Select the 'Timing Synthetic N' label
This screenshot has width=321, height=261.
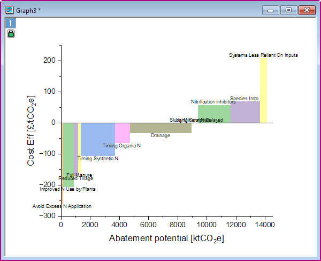[98, 159]
